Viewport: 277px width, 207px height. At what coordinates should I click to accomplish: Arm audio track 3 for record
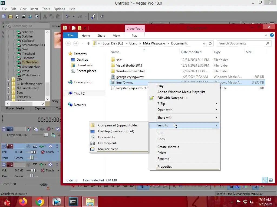[28, 165]
